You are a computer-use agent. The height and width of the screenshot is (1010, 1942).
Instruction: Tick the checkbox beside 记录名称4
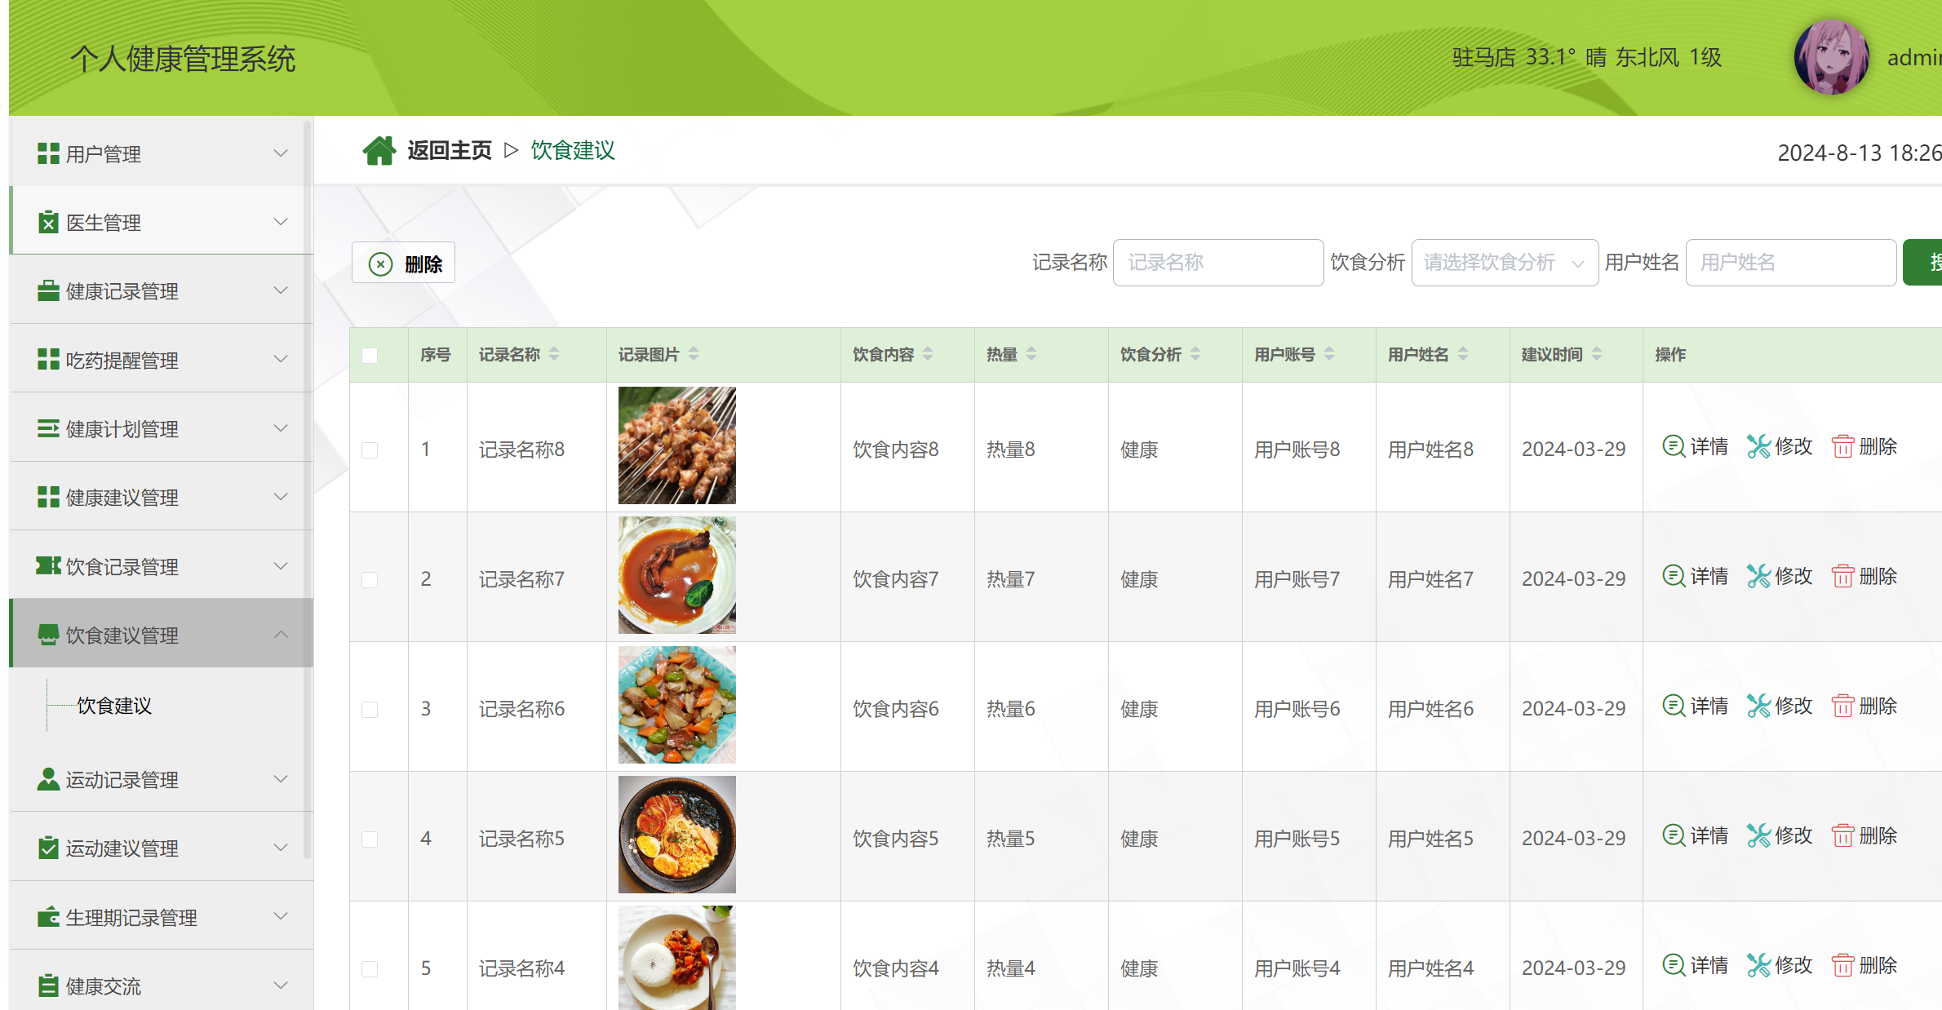tap(371, 968)
